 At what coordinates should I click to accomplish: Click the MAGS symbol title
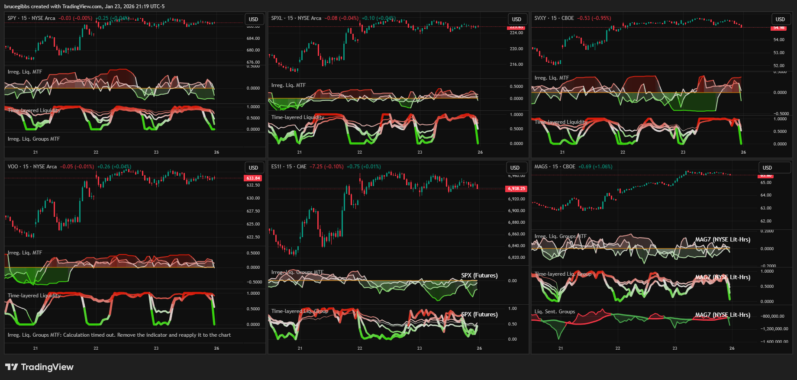[541, 167]
